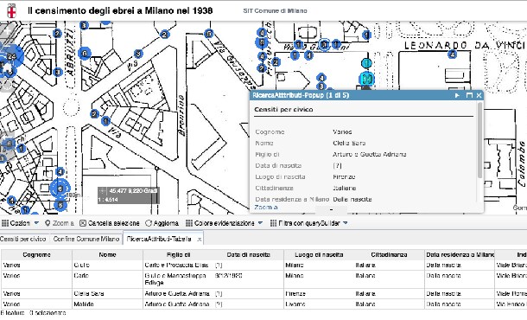Click the coordinates locator crosshair icon
527x320 pixels.
(x=103, y=191)
